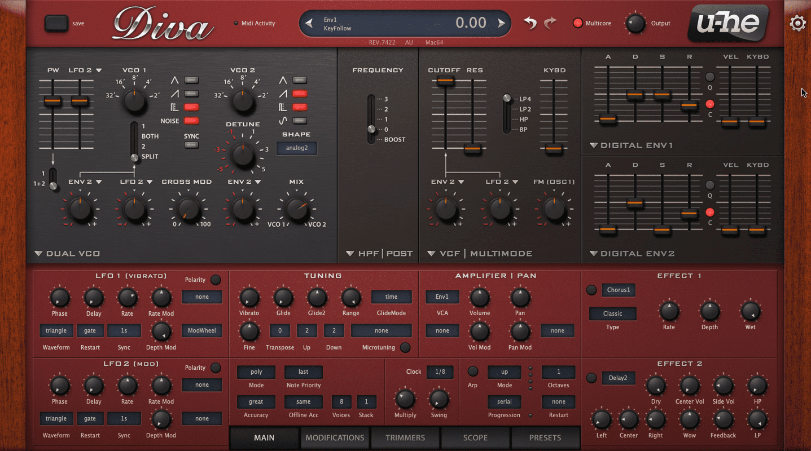Enable the Arp button
Screen dimensions: 811x451
[x=473, y=372]
